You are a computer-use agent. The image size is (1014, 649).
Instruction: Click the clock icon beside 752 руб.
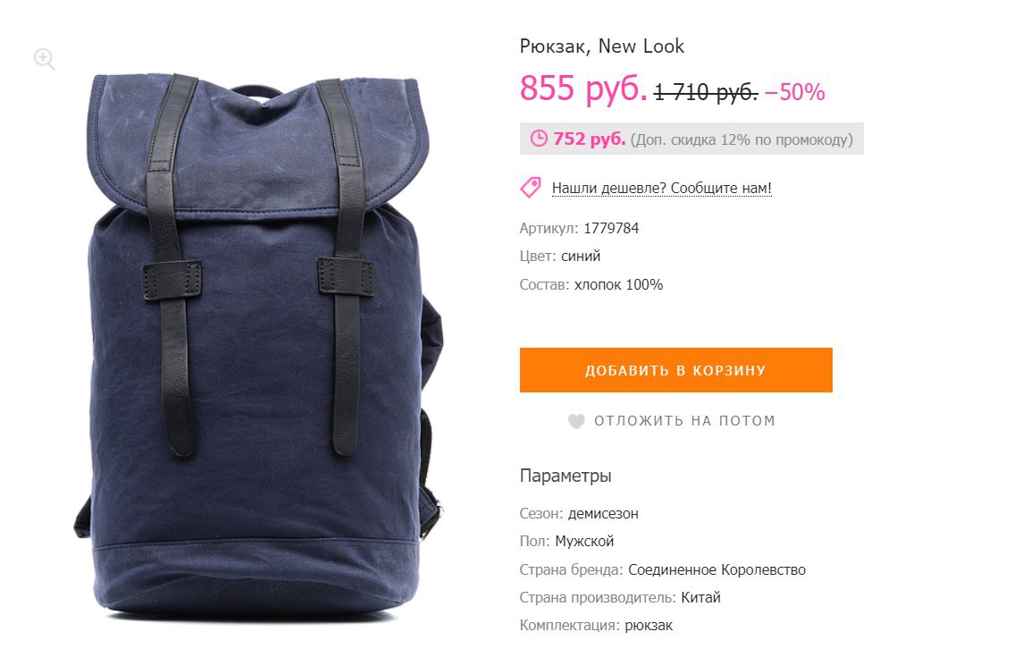tap(539, 139)
